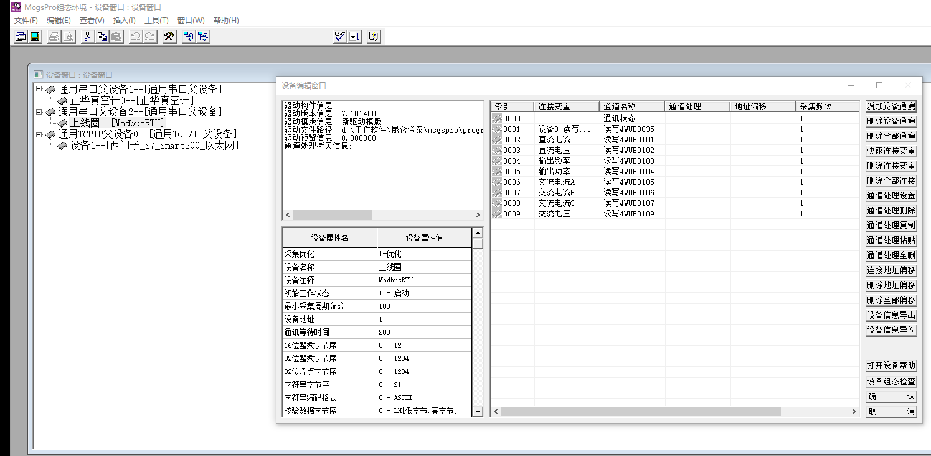Collapse the 通用串口父设备1 tree node
The width and height of the screenshot is (931, 456).
pyautogui.click(x=39, y=89)
